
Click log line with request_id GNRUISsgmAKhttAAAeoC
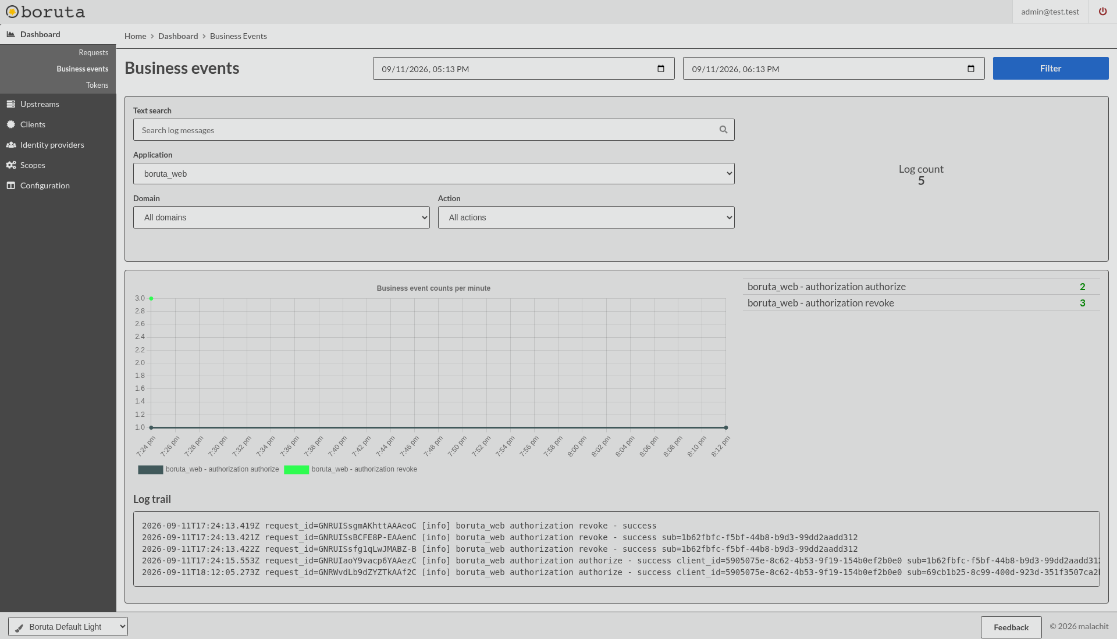(x=399, y=526)
